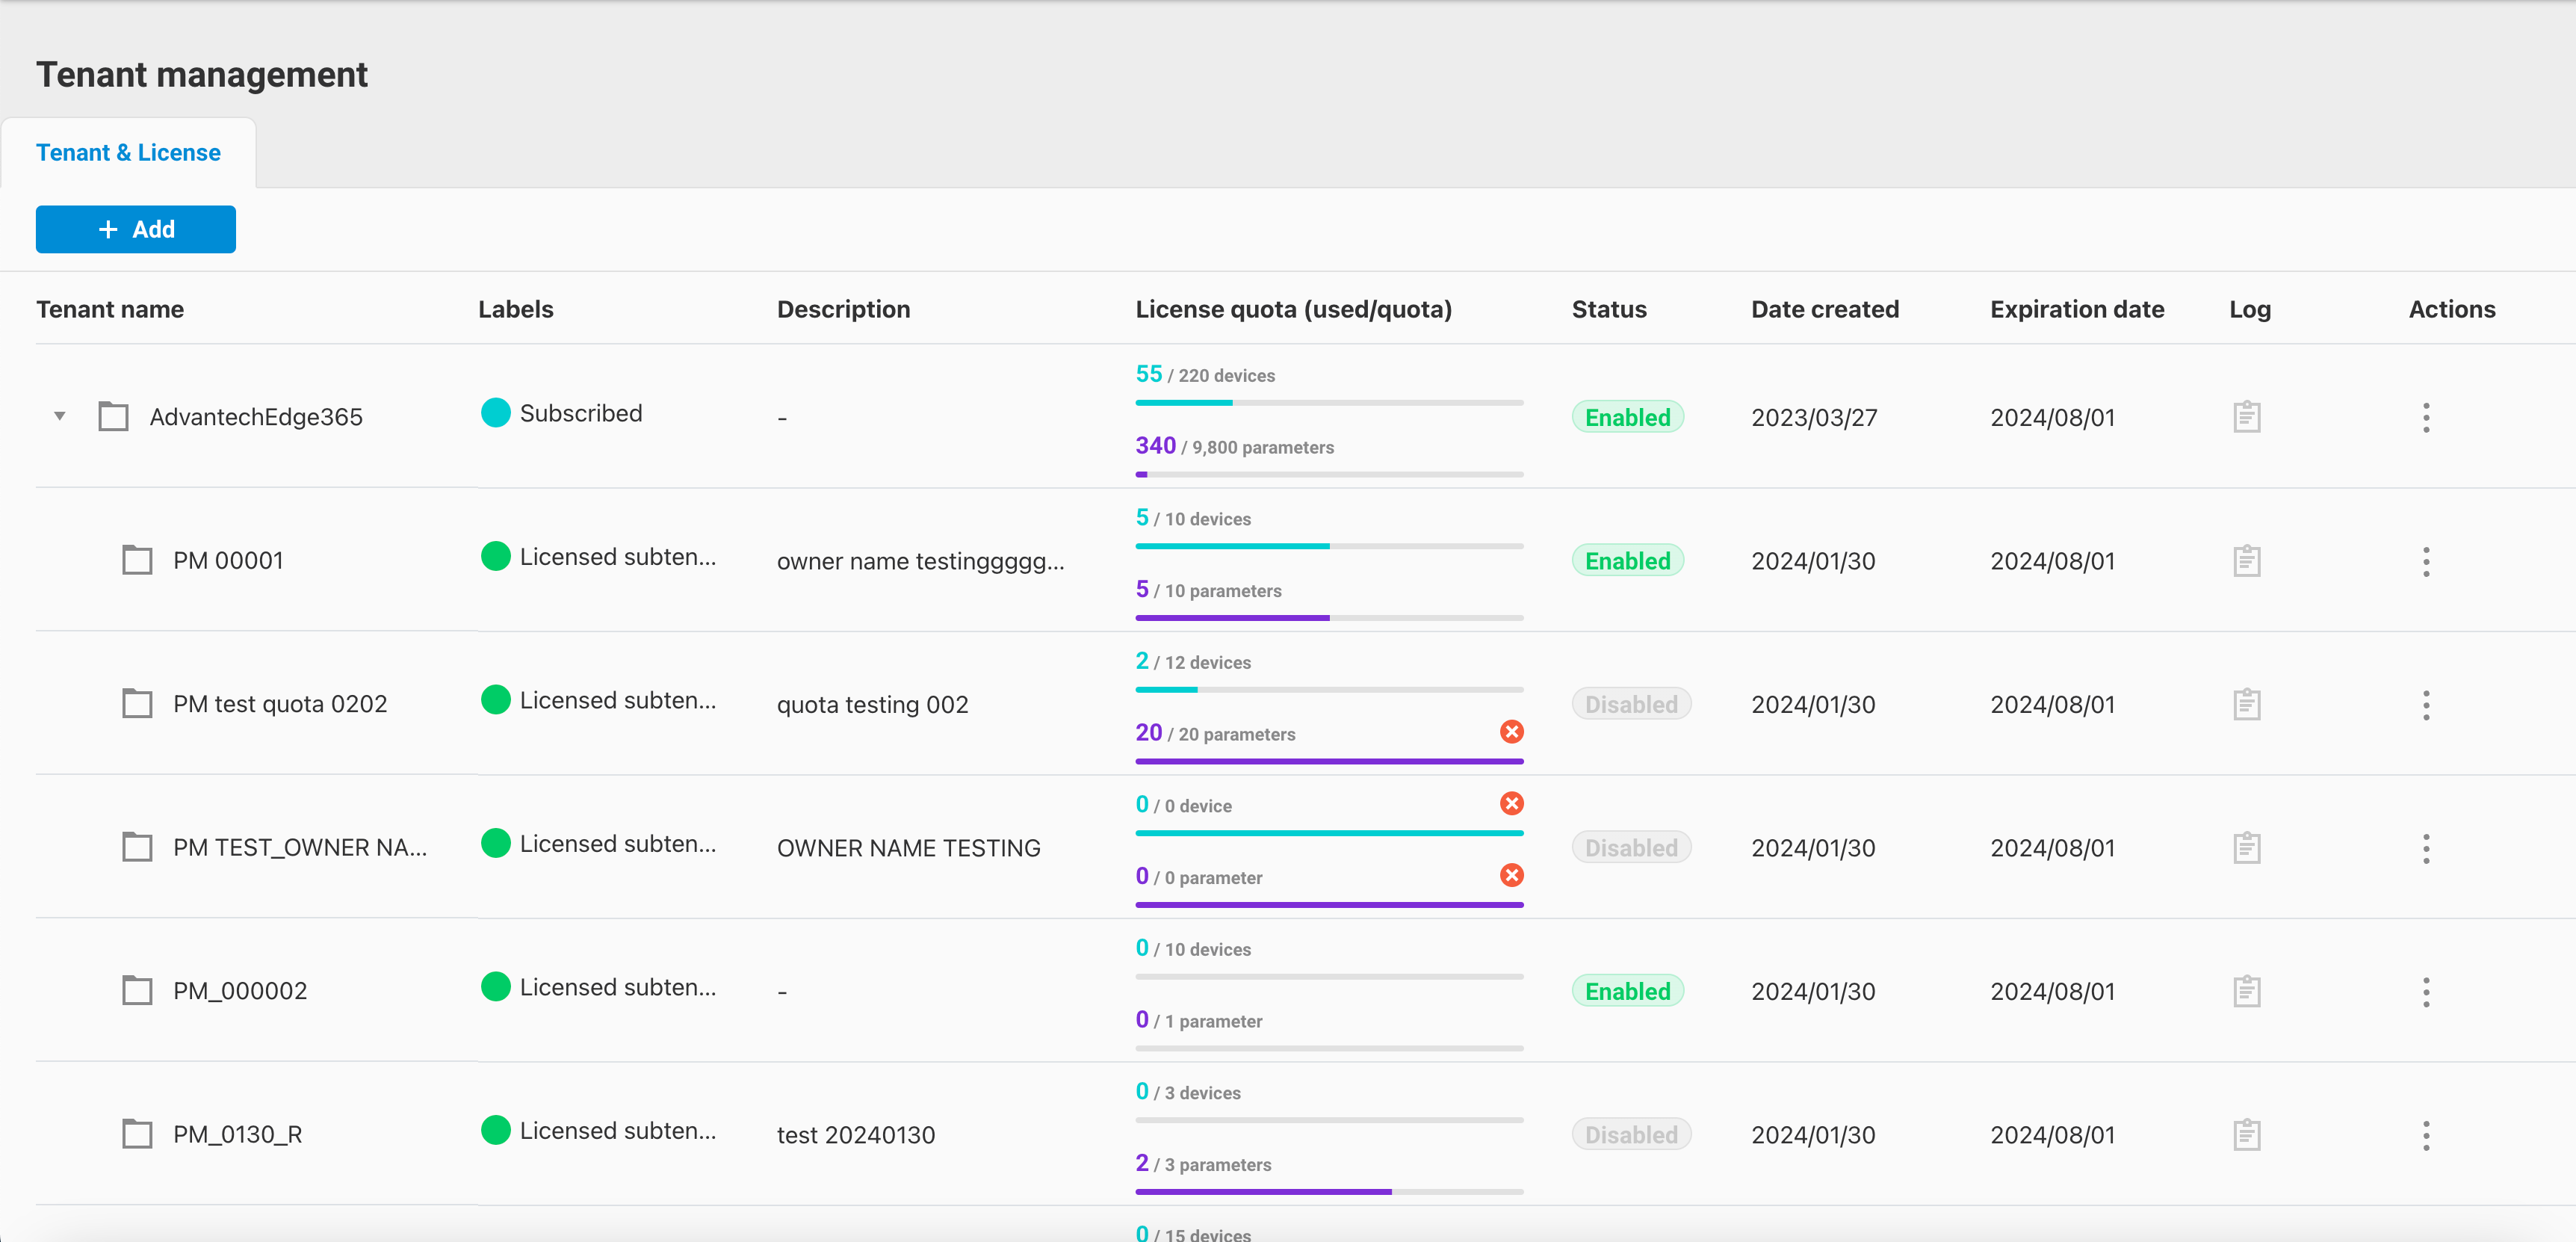Click the Expiration date column header
The image size is (2576, 1242).
pyautogui.click(x=2076, y=309)
